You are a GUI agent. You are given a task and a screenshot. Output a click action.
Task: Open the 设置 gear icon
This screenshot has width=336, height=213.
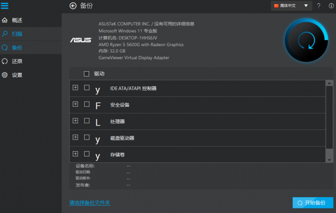pos(5,75)
